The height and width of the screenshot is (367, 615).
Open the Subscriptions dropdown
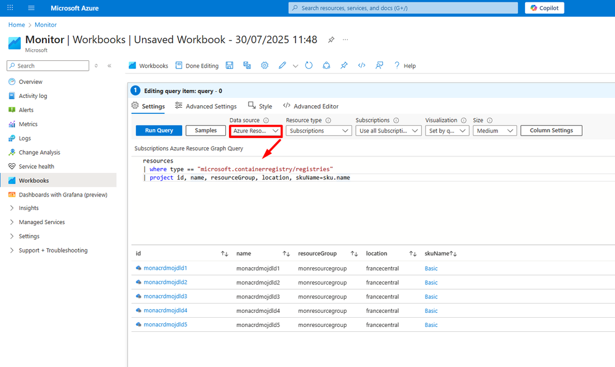click(388, 131)
